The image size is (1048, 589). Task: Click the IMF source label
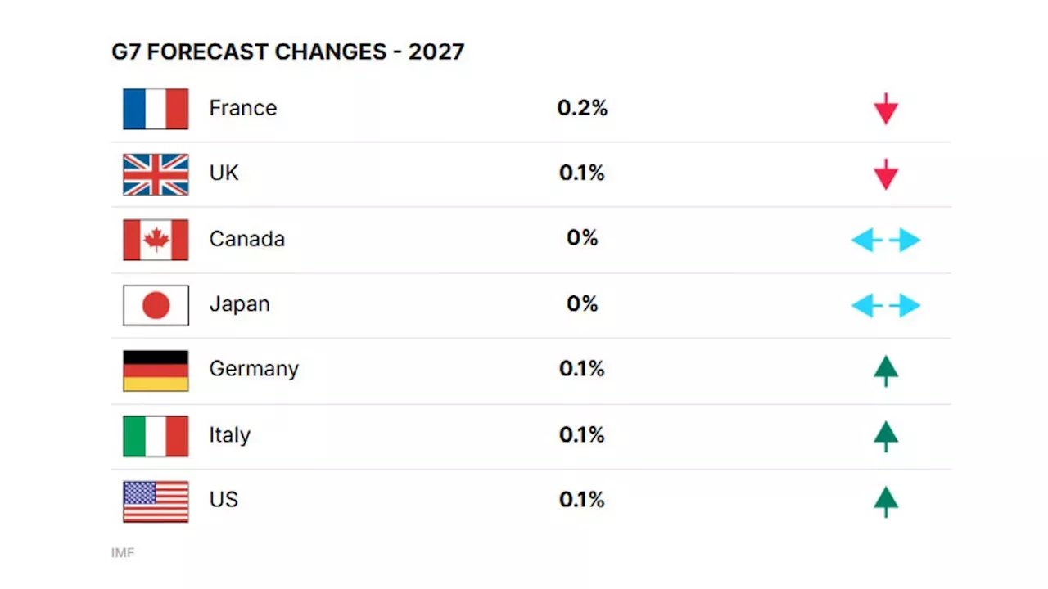123,553
